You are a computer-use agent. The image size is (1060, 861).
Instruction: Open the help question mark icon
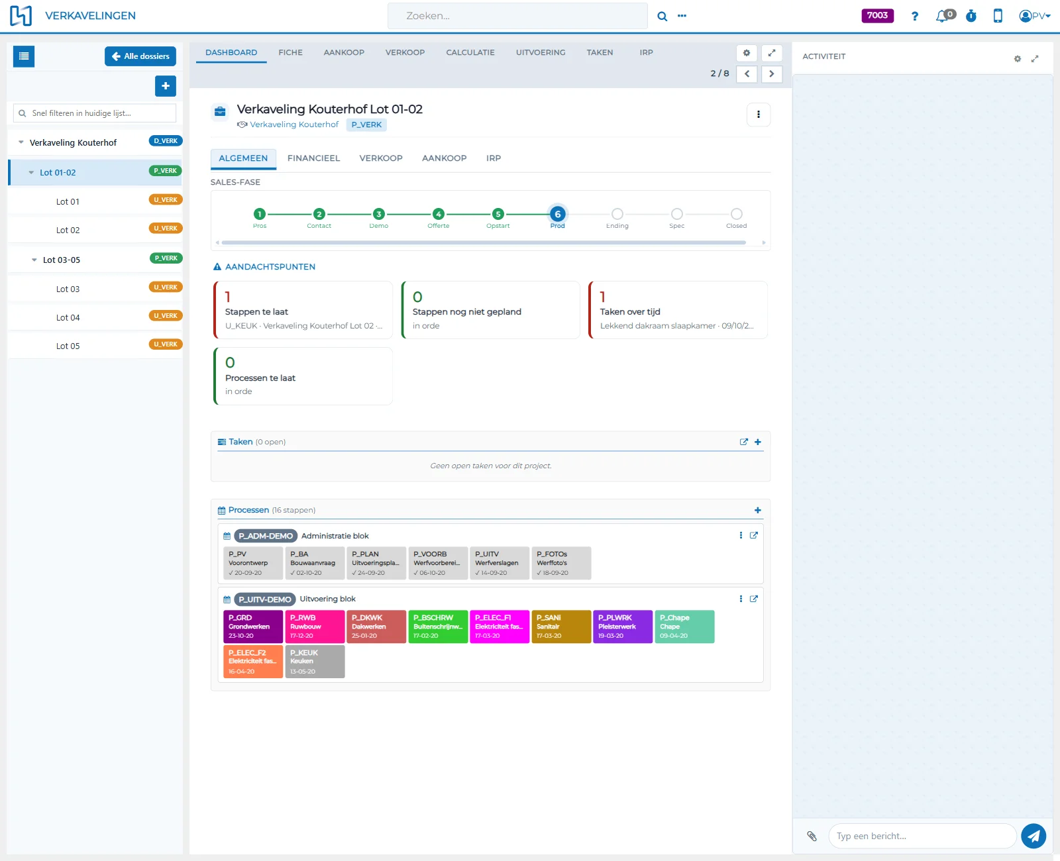click(915, 16)
